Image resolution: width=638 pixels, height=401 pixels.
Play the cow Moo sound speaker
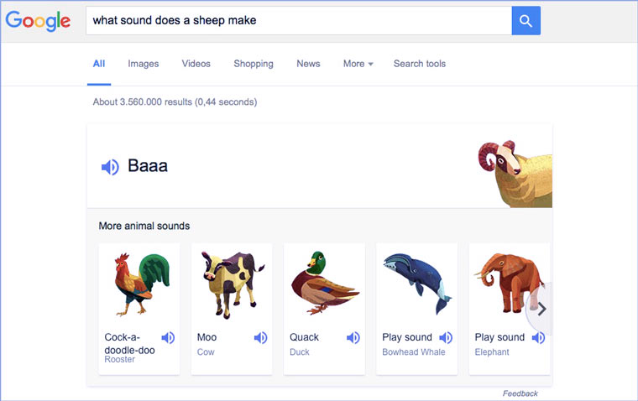pos(261,337)
